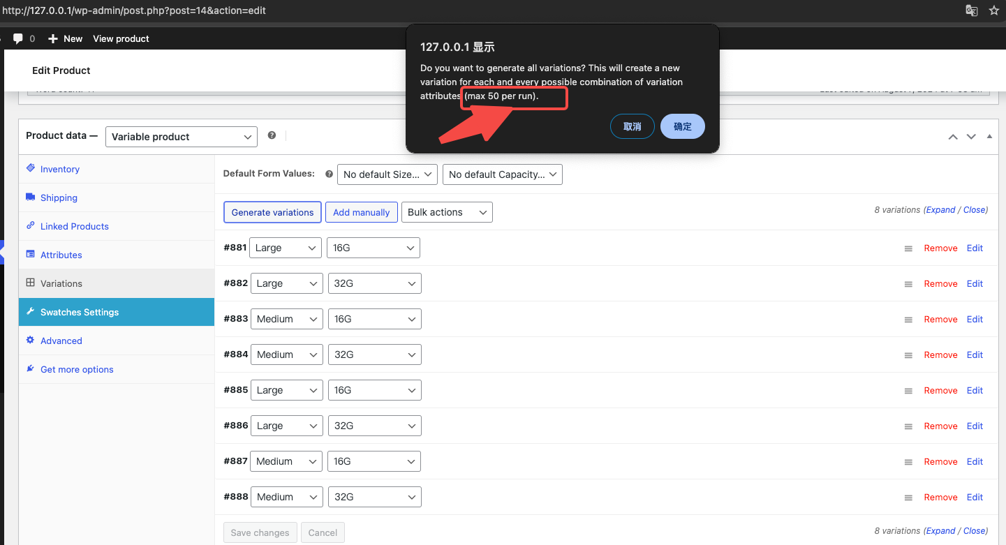The image size is (1006, 545).
Task: Click the drag handle icon for variation #881
Action: 908,248
